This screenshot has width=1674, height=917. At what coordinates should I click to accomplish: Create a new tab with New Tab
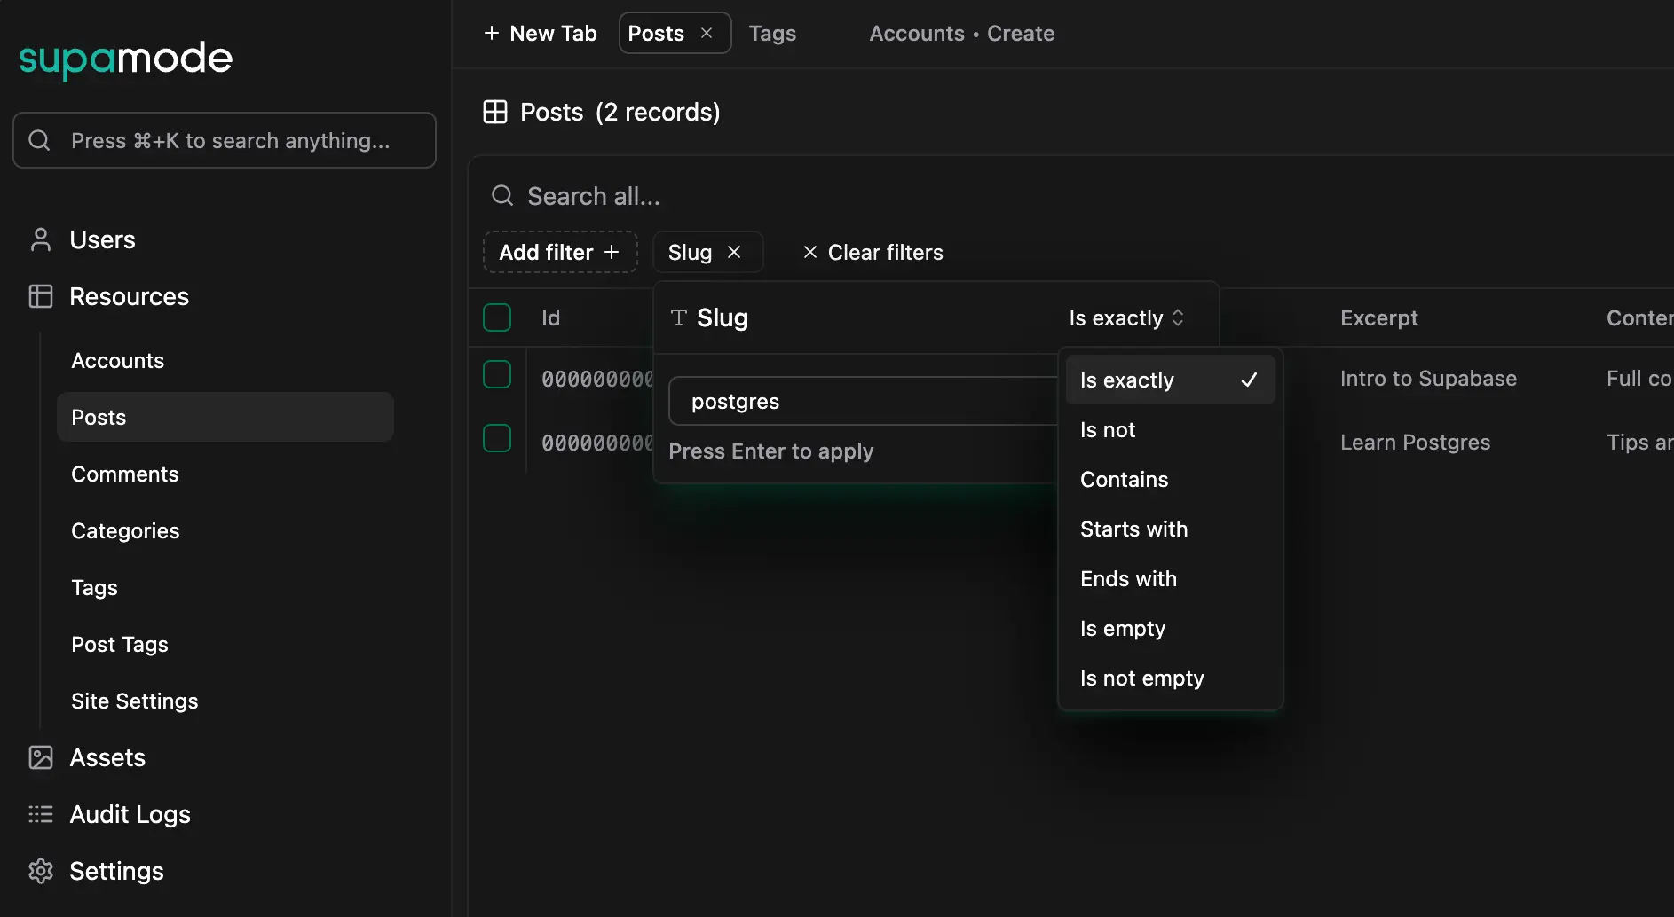pos(540,33)
